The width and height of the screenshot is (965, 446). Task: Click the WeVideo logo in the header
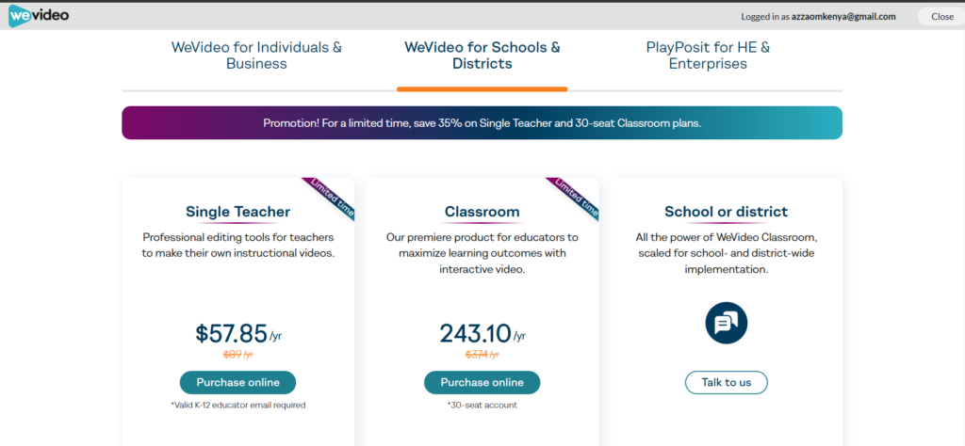[39, 17]
